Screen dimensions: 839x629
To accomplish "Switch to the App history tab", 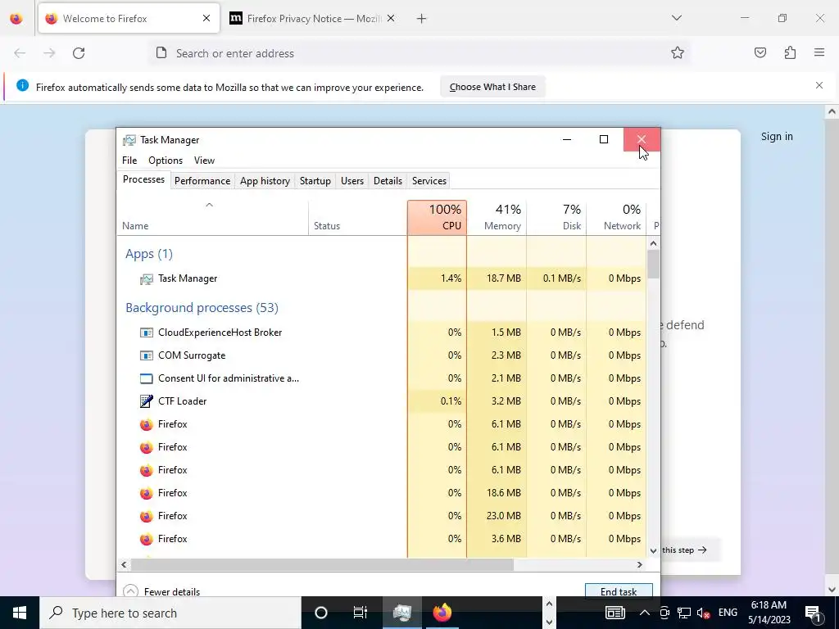I will click(x=265, y=181).
